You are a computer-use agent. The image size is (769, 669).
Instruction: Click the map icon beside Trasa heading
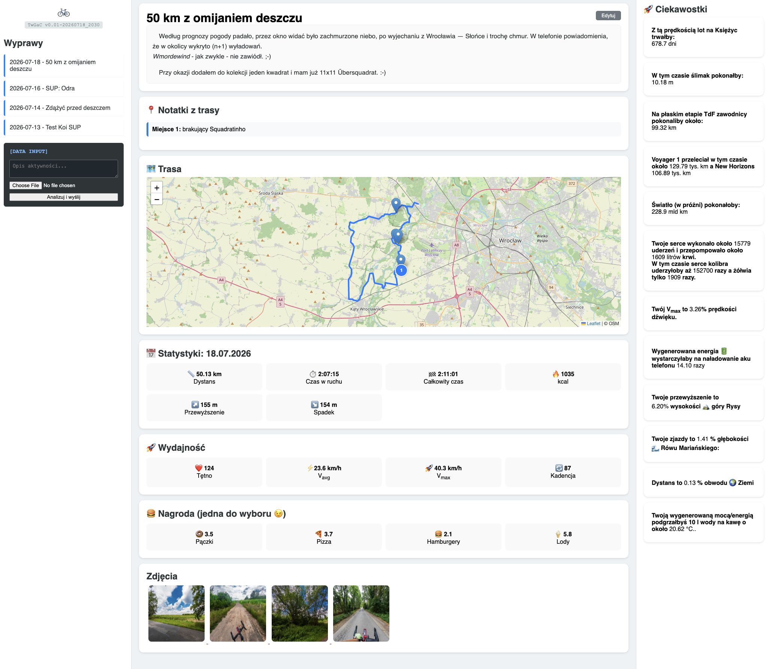[151, 169]
